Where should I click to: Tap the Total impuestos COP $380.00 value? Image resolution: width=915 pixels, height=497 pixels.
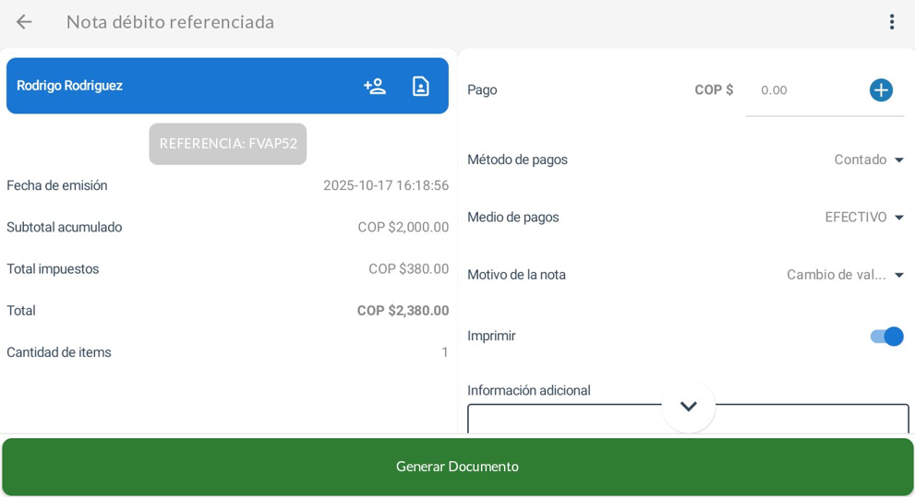pyautogui.click(x=408, y=269)
